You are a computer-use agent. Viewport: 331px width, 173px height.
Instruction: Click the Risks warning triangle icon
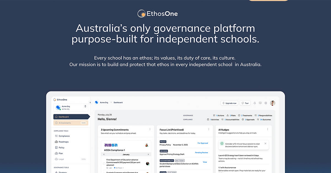[228, 115]
